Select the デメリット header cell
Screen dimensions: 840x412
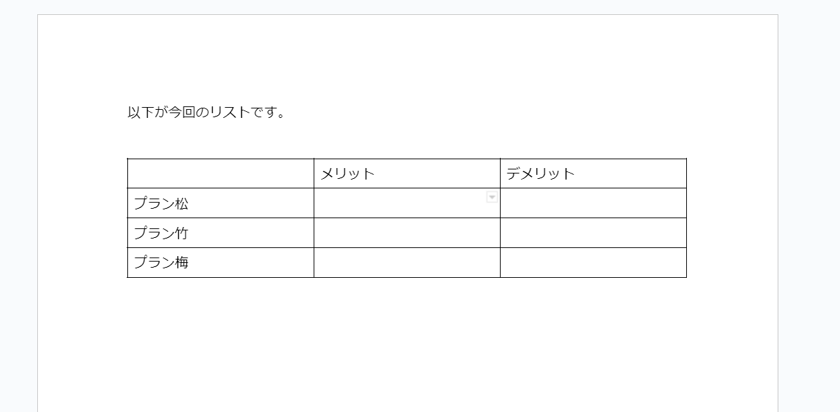pyautogui.click(x=593, y=173)
